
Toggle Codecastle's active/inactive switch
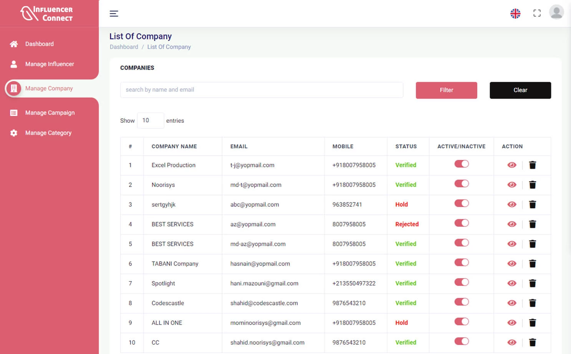point(461,302)
